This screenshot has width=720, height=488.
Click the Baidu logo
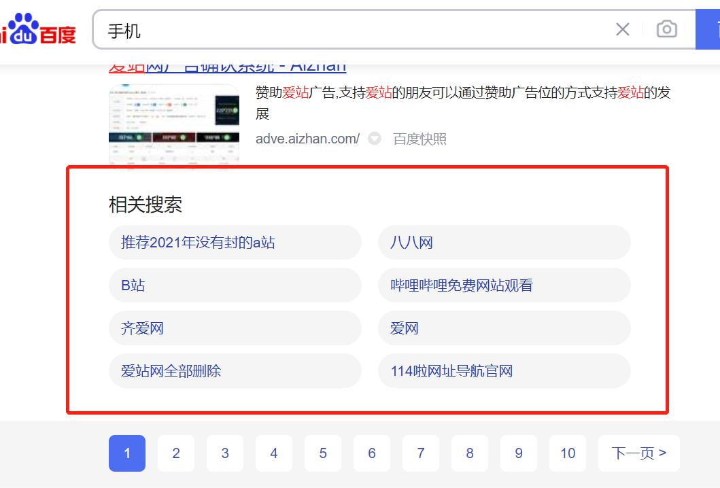[37, 29]
